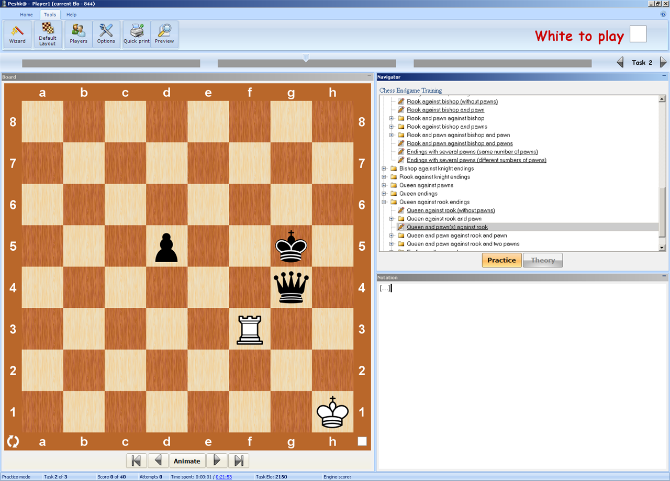This screenshot has height=481, width=670.
Task: Step forward one move
Action: pyautogui.click(x=217, y=461)
